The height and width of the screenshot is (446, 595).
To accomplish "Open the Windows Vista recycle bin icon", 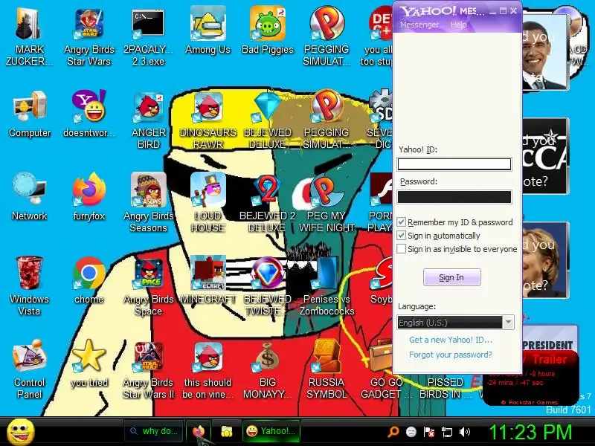I will coord(29,285).
